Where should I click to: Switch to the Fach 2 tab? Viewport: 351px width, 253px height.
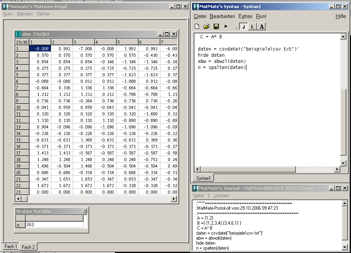(28, 247)
